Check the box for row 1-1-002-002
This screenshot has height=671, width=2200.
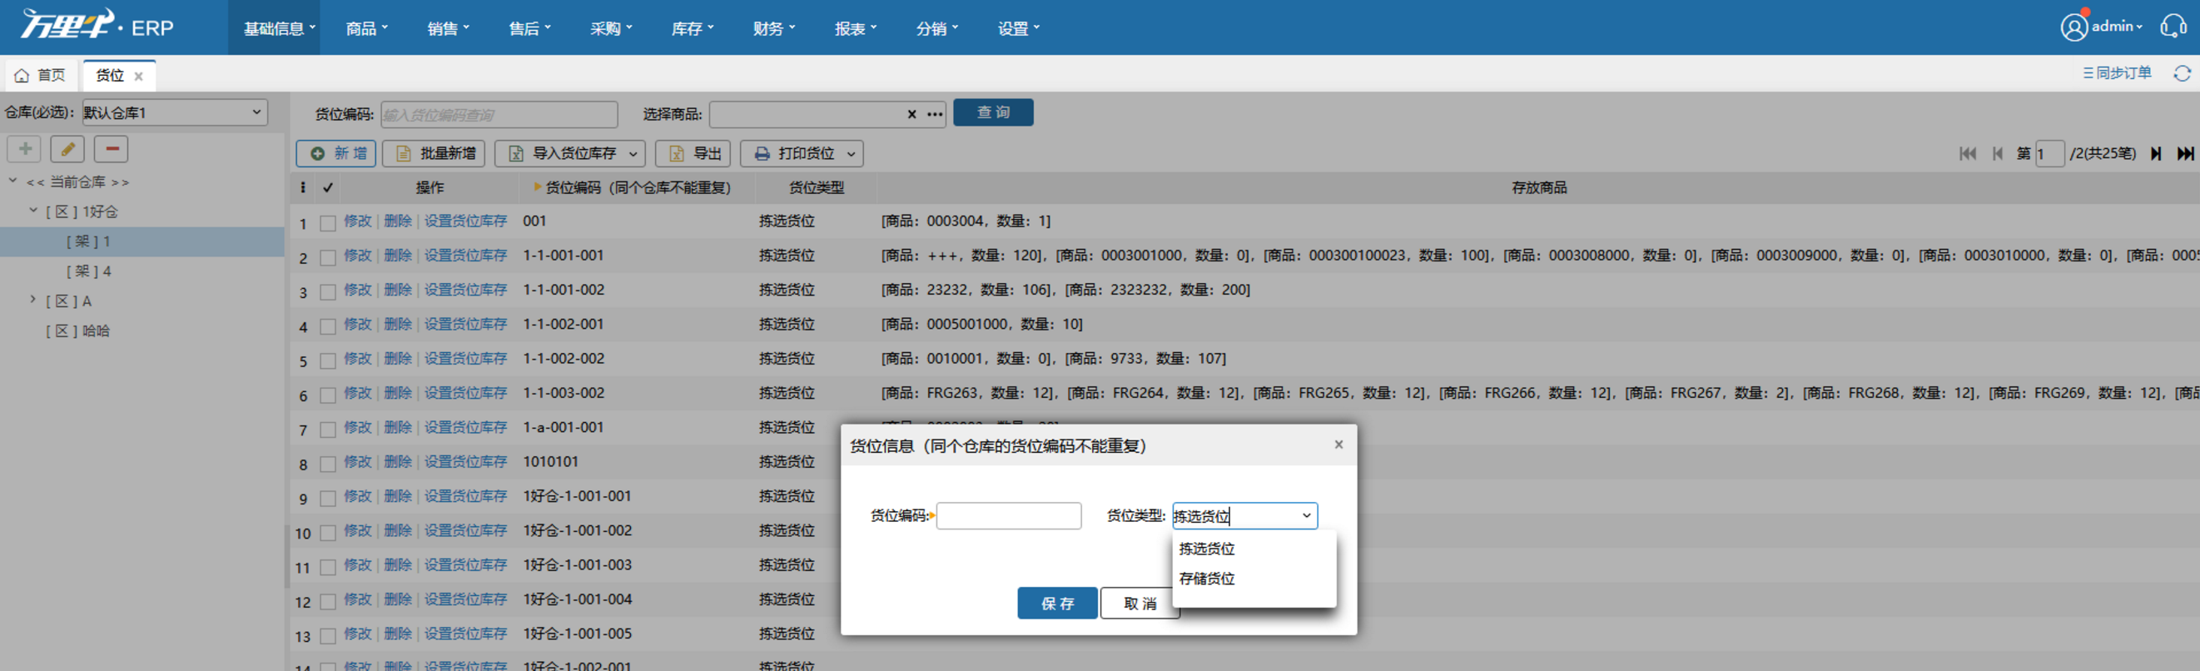point(327,361)
